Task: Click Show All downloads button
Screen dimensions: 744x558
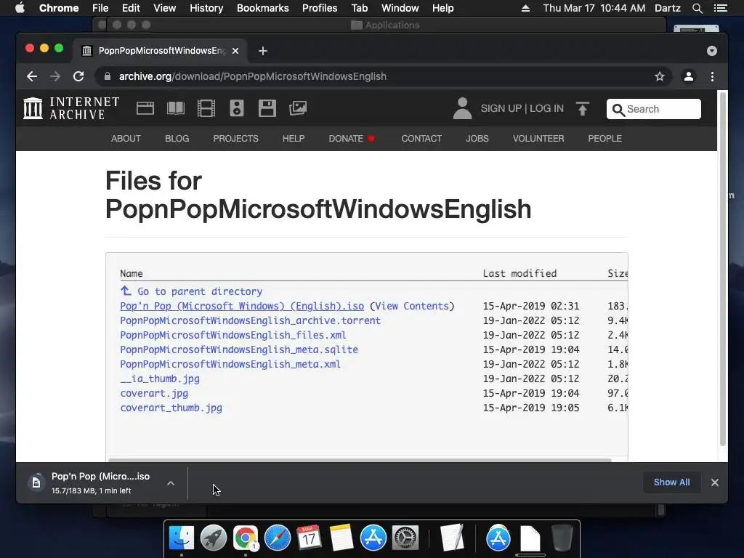Action: [671, 482]
